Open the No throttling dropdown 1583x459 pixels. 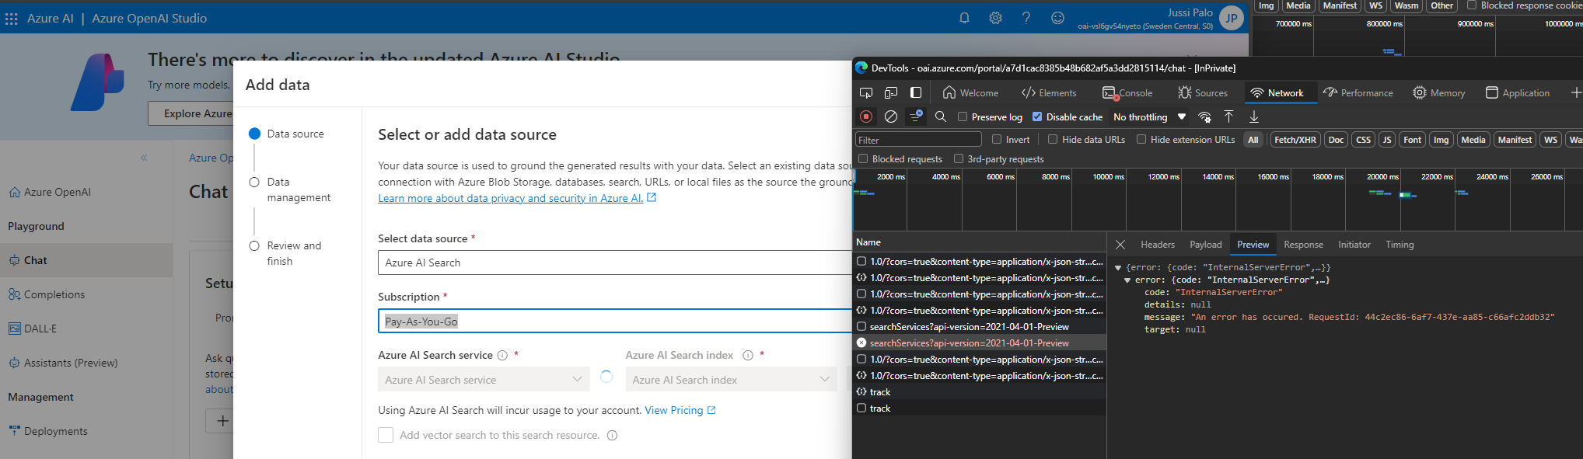pos(1150,116)
